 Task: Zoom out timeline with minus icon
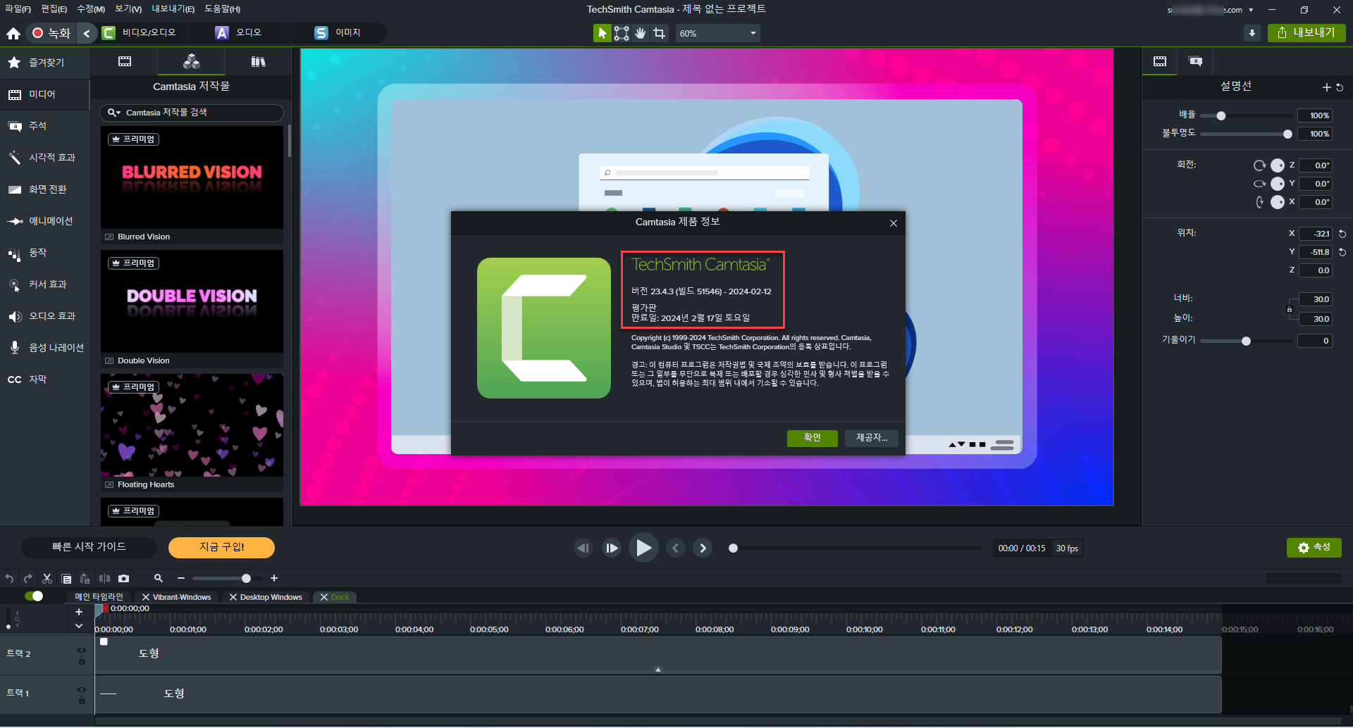coord(181,578)
